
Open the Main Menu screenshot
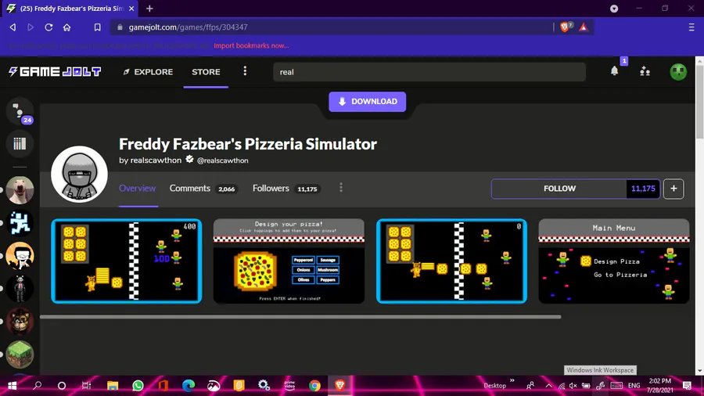(x=614, y=261)
